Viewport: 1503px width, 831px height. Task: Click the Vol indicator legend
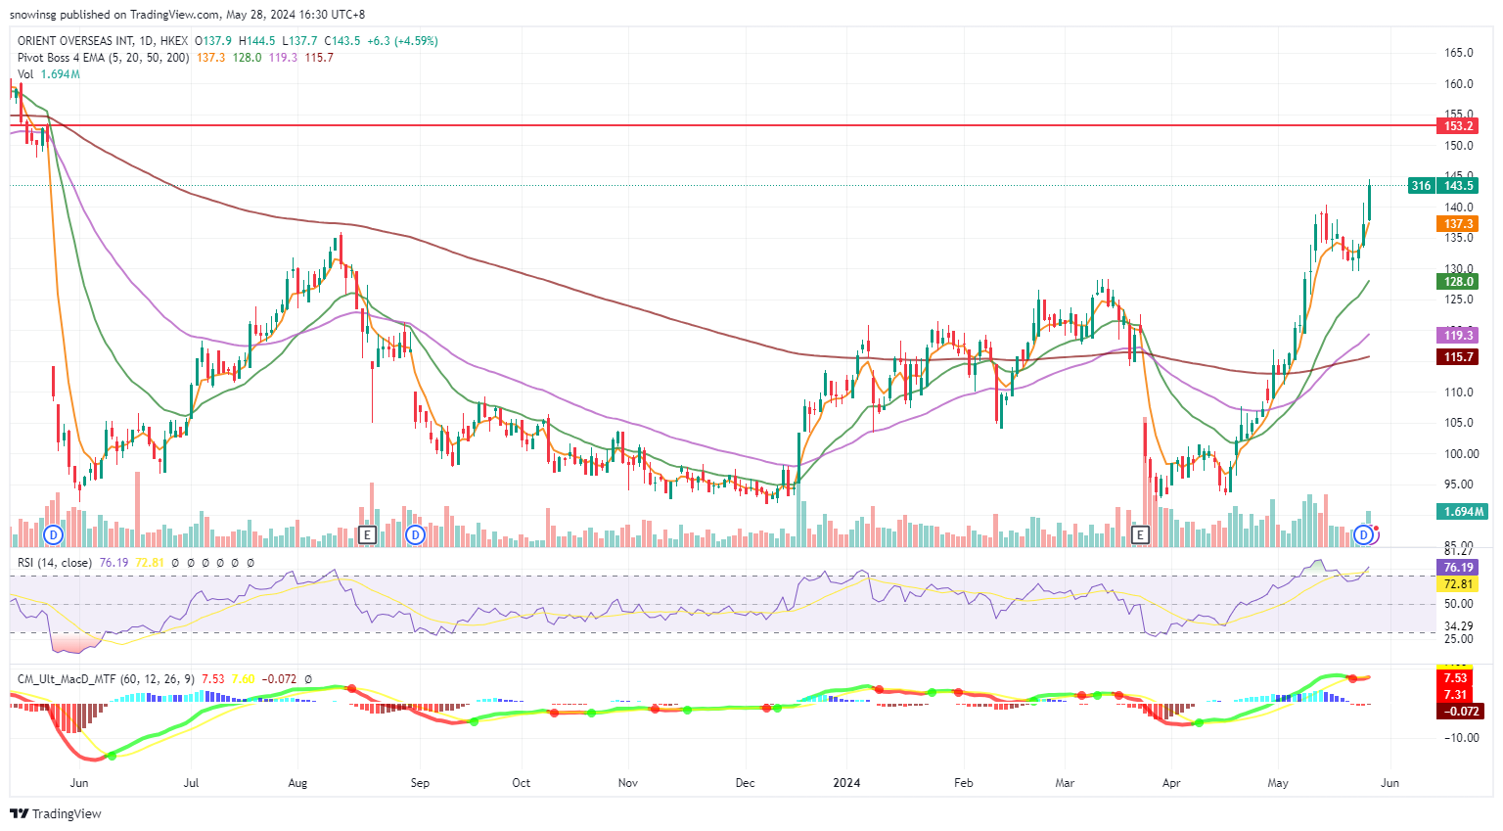click(25, 74)
